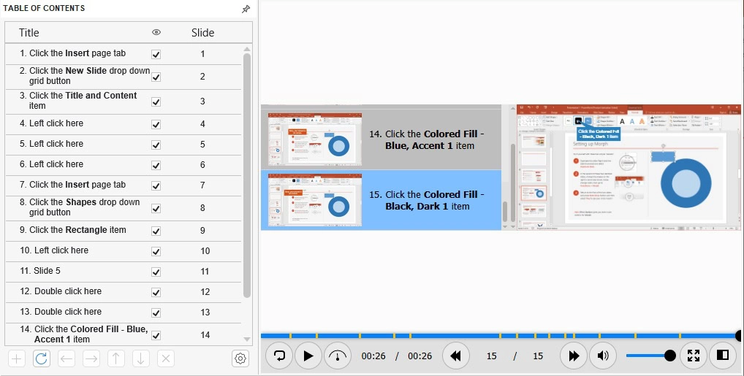Select TOC entry 11 Slide 5

[124, 271]
